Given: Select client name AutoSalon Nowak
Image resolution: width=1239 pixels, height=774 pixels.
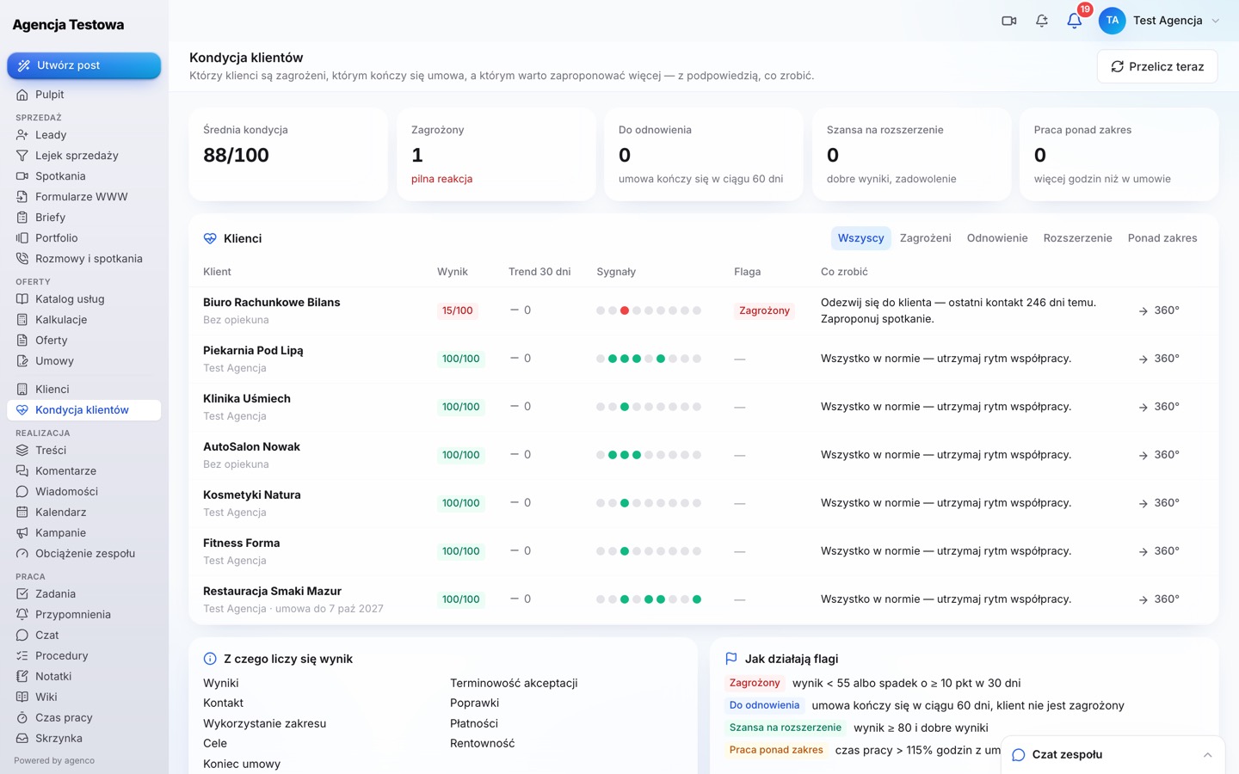Looking at the screenshot, I should [251, 447].
